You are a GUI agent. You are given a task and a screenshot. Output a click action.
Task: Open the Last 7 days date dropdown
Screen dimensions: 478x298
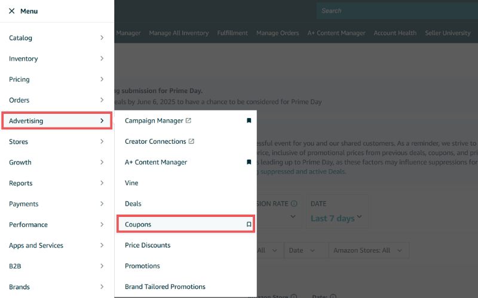click(336, 218)
